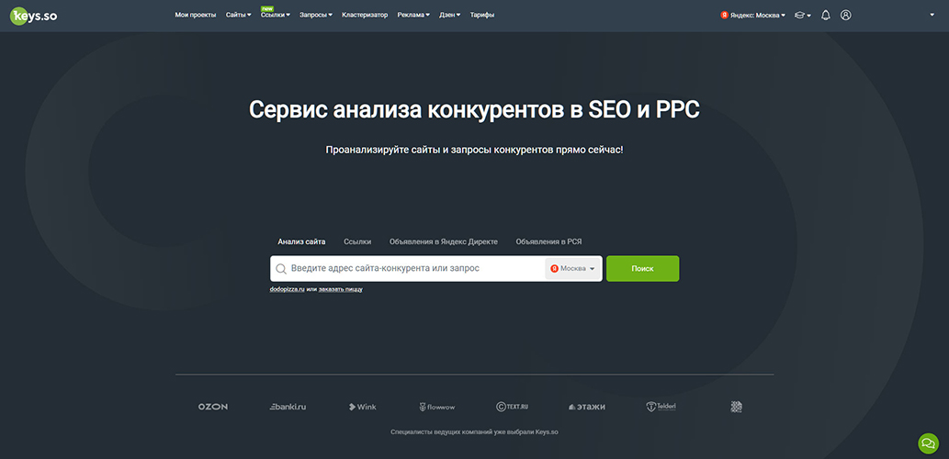Expand the Москва dropdown in the search box
The image size is (949, 459).
click(x=572, y=268)
